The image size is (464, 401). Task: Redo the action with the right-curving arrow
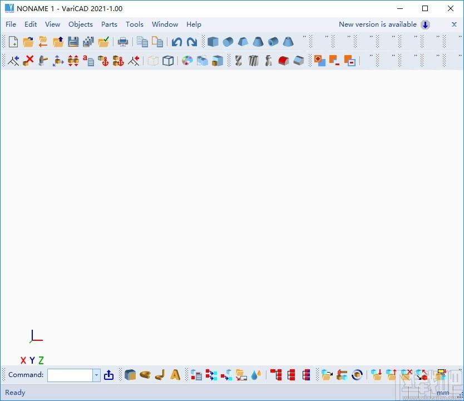[192, 42]
